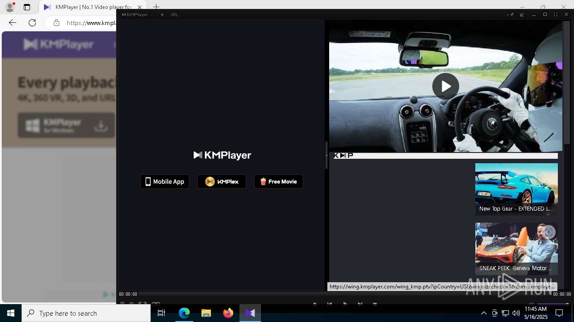Screen dimensions: 574x322
Task: Open the KMPlex button
Action: coord(222,182)
